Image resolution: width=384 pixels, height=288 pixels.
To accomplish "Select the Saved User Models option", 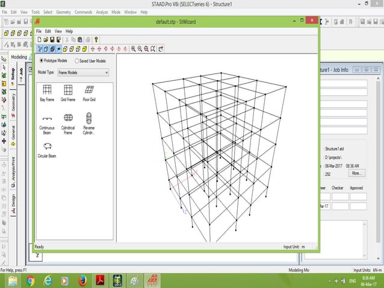I will pyautogui.click(x=77, y=61).
